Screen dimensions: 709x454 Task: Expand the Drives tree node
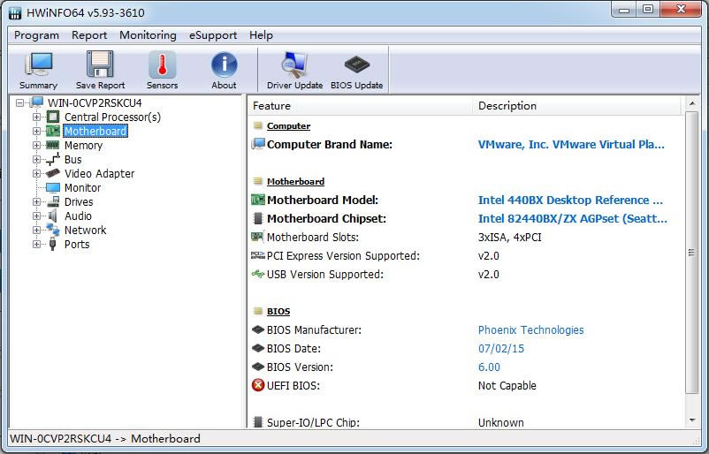pyautogui.click(x=36, y=202)
